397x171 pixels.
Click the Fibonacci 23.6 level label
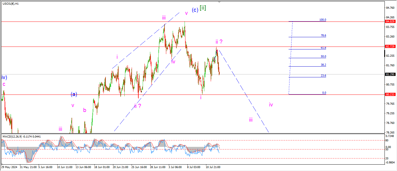[x=323, y=76]
